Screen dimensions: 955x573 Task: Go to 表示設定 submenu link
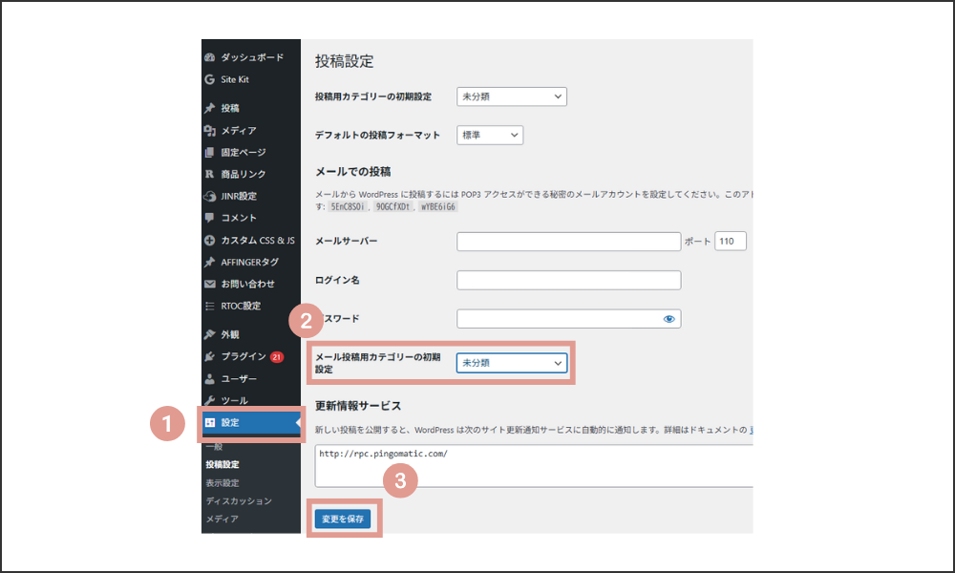[x=223, y=483]
